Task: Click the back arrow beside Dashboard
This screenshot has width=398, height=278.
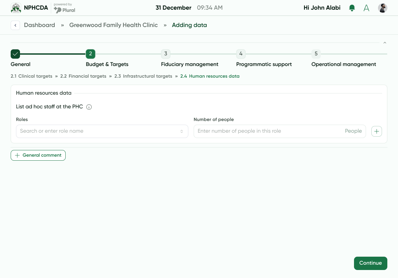Action: click(x=15, y=25)
